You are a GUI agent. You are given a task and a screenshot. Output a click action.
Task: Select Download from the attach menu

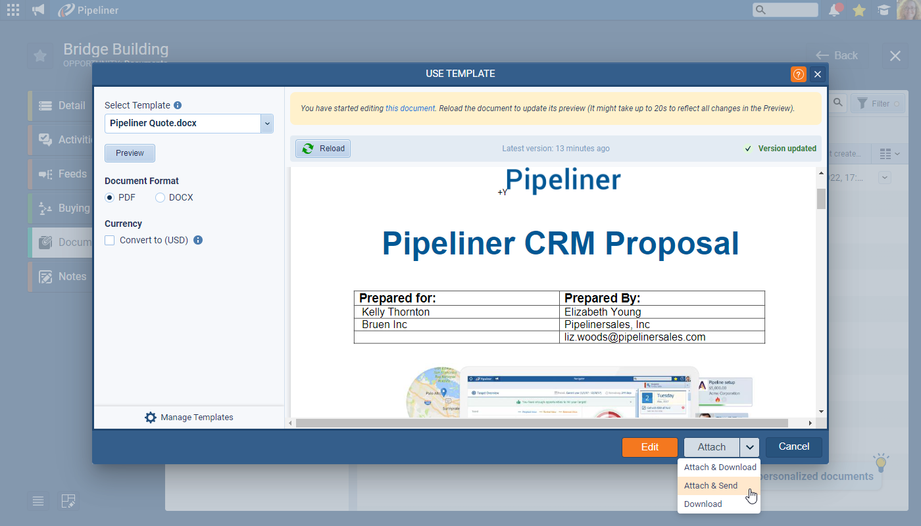tap(703, 504)
